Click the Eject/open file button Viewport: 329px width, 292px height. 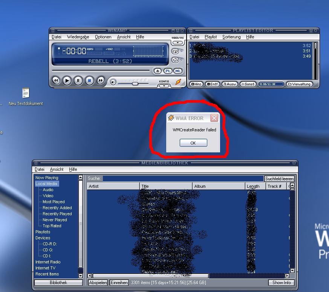pos(158,71)
